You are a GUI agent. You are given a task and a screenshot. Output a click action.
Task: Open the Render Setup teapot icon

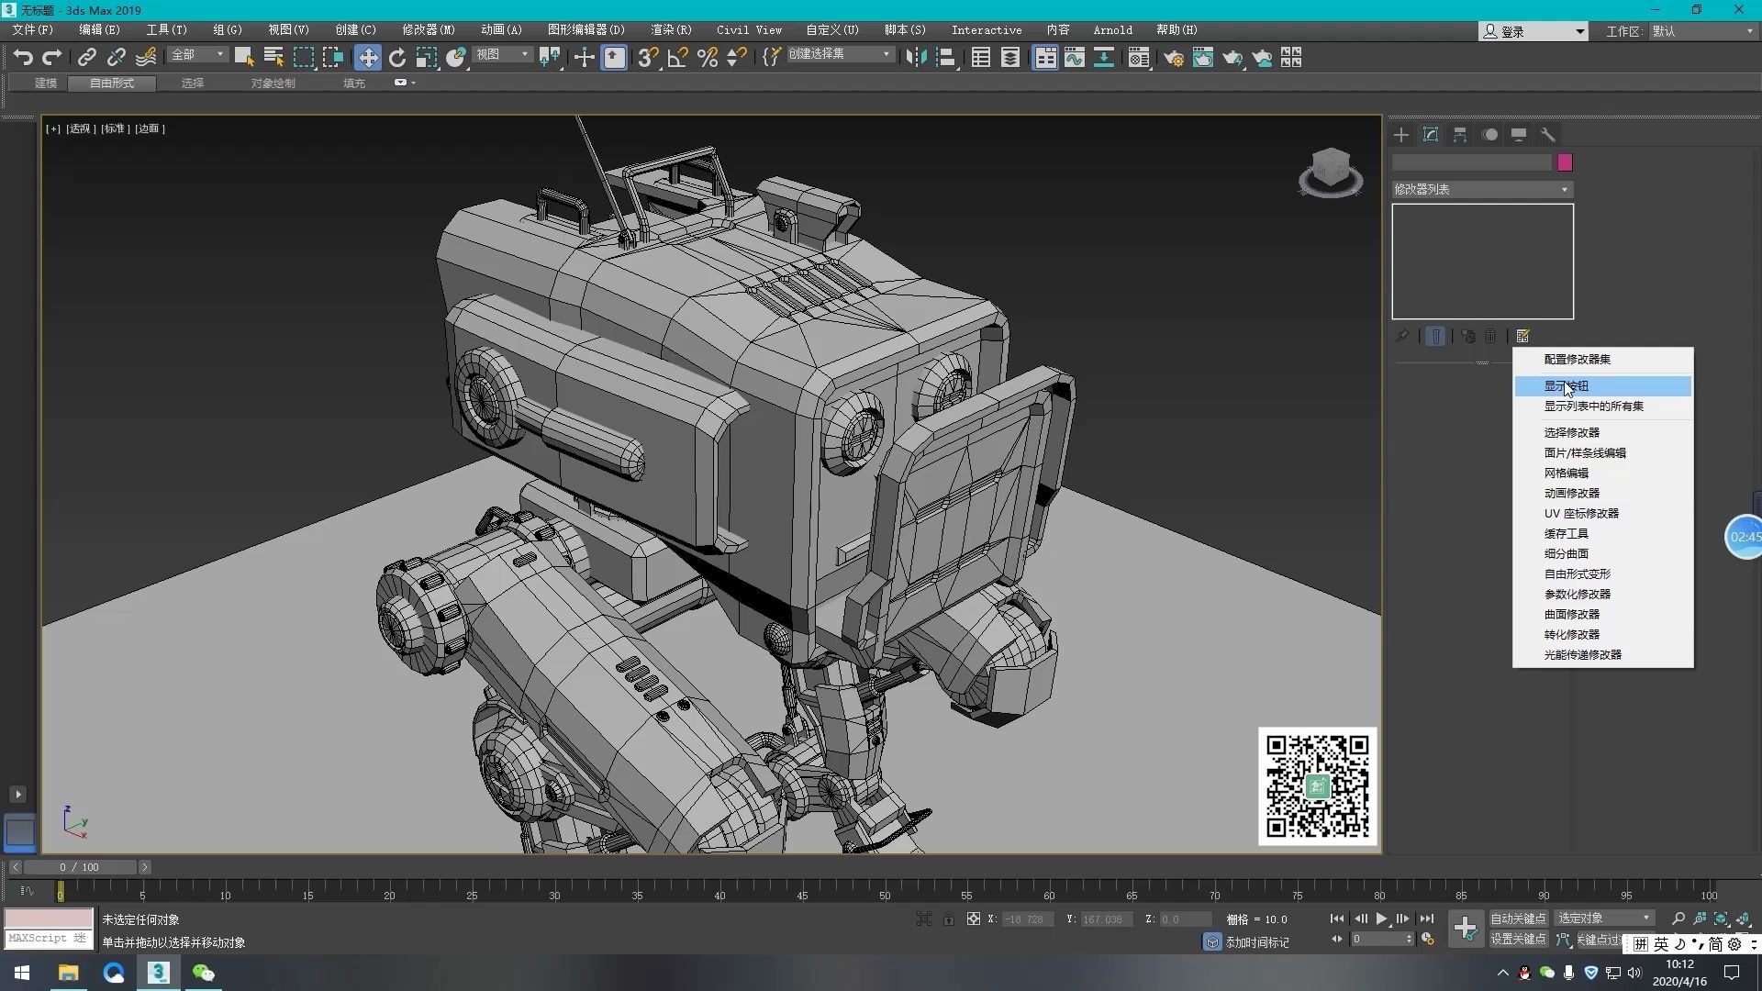tap(1173, 58)
